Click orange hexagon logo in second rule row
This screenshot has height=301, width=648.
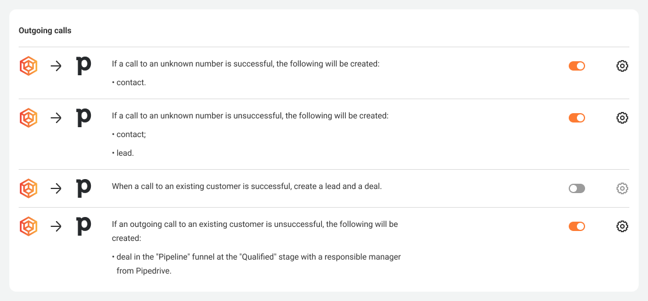pyautogui.click(x=29, y=118)
